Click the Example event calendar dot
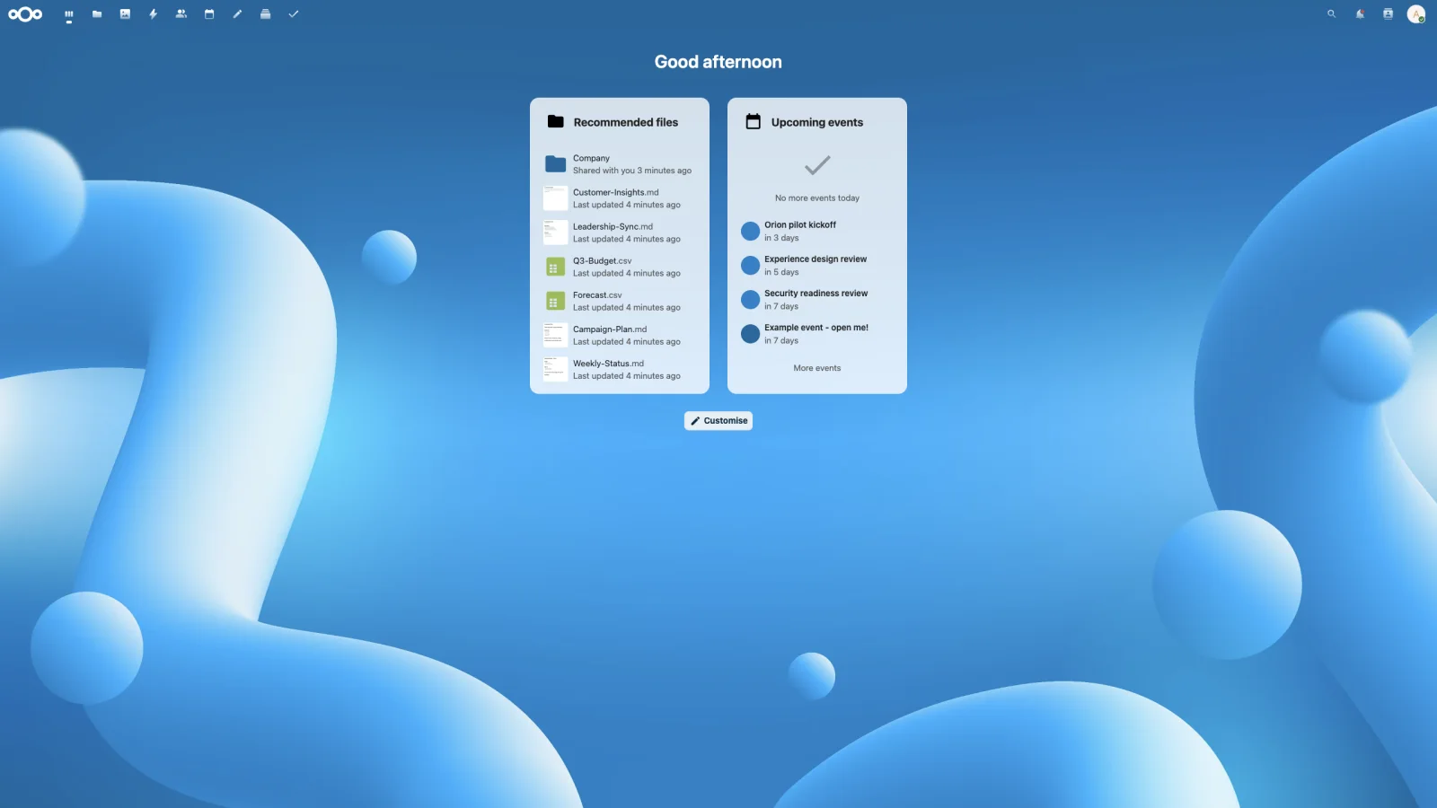This screenshot has width=1437, height=808. pos(751,334)
